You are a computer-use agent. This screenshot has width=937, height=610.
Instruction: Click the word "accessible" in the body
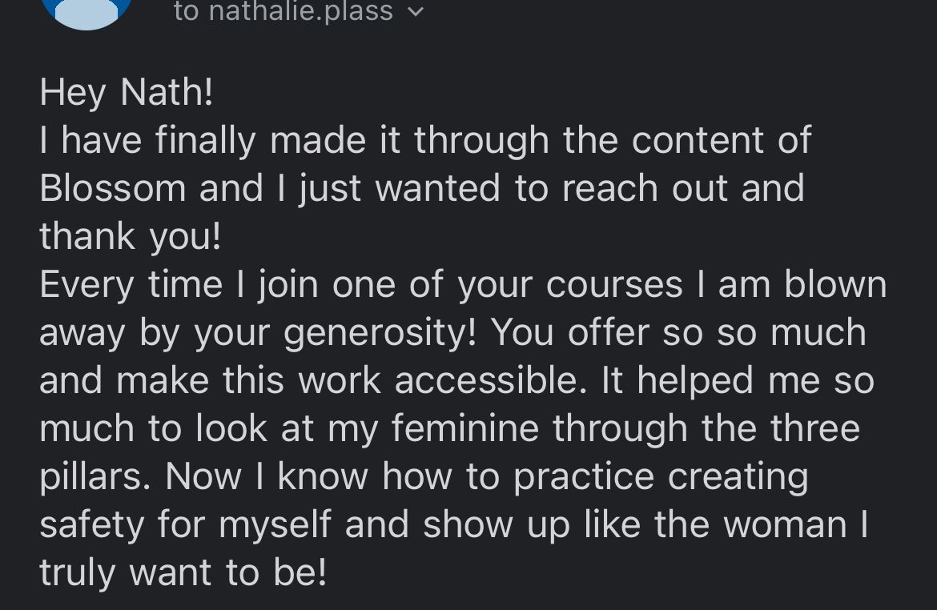(x=486, y=380)
